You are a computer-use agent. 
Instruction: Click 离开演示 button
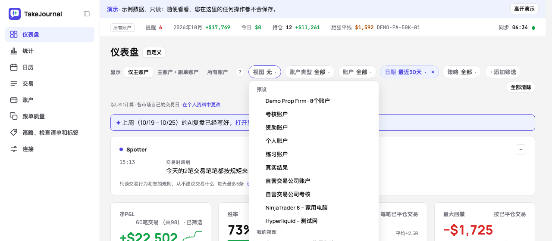(524, 9)
